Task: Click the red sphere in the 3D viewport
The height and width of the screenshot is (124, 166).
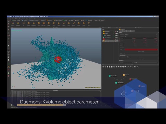Action: pos(58,60)
